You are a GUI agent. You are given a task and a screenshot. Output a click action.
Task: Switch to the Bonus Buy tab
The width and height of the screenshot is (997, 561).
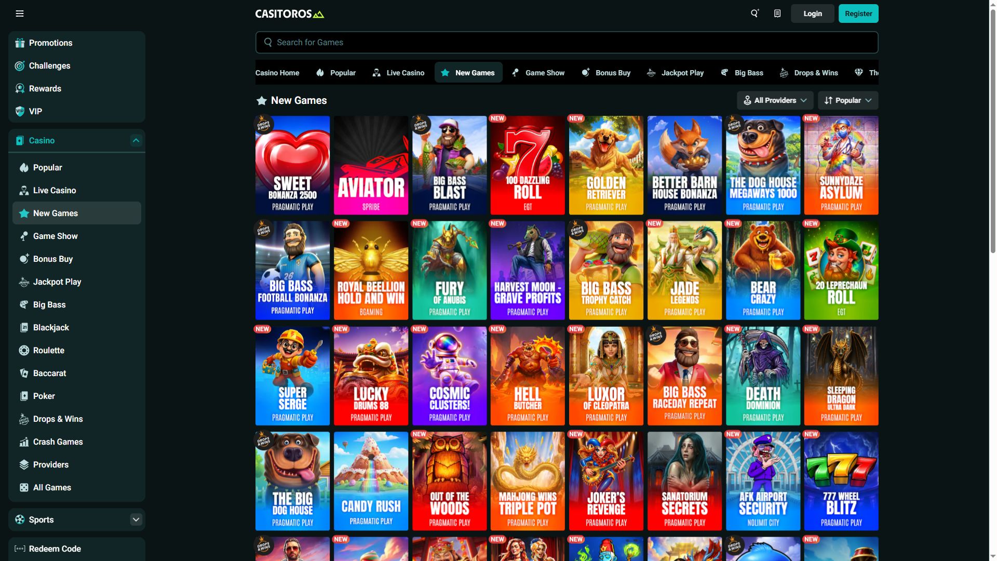(x=605, y=73)
